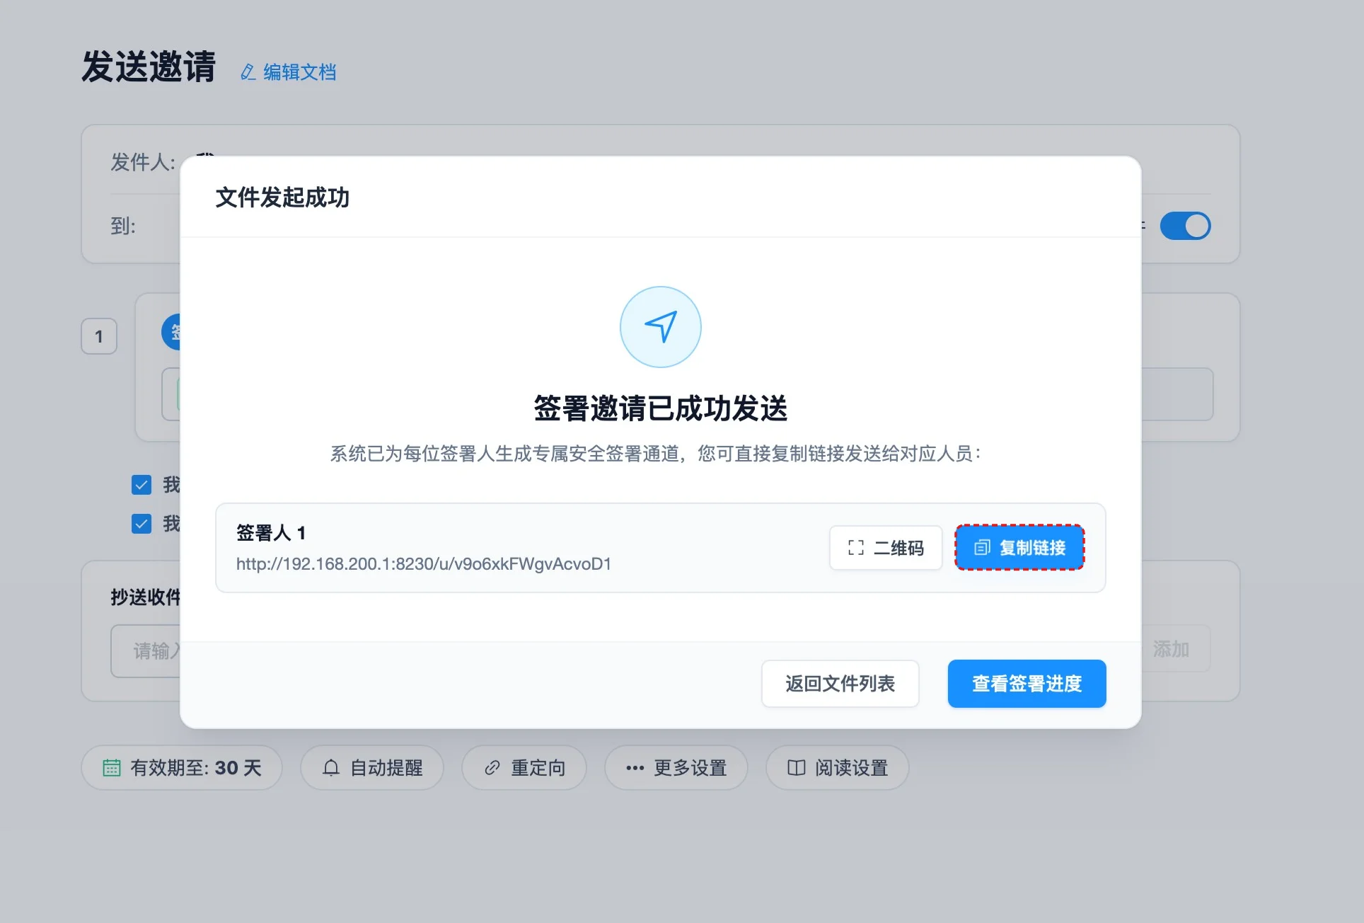Open 自动提醒 settings

(372, 767)
